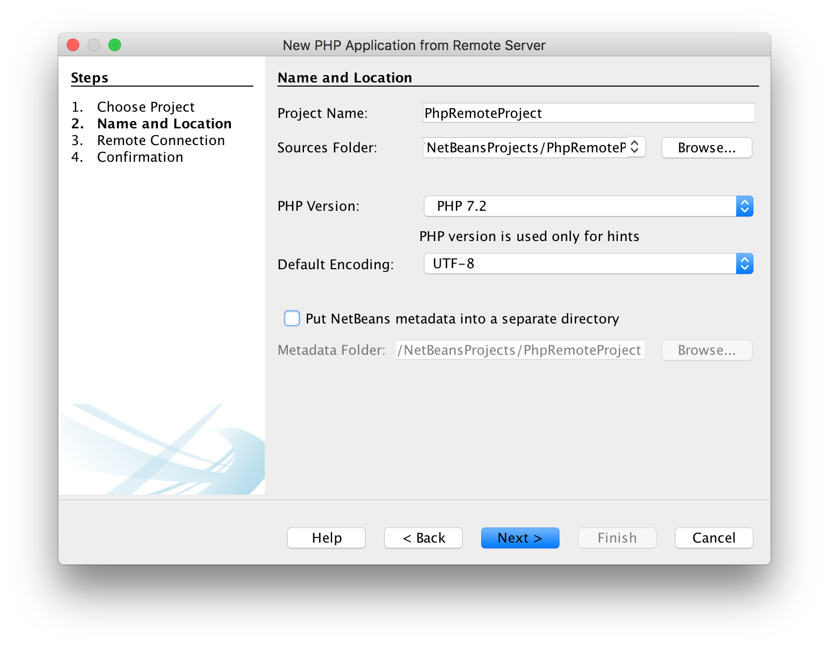Proceed with the Next > button

tap(520, 538)
